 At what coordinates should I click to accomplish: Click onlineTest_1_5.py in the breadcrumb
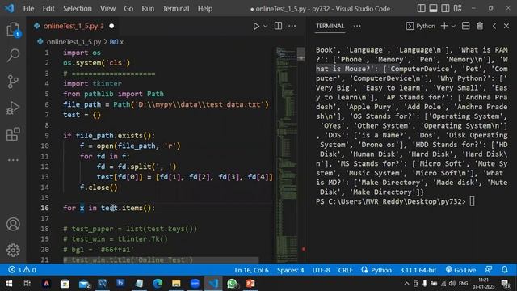tap(74, 42)
